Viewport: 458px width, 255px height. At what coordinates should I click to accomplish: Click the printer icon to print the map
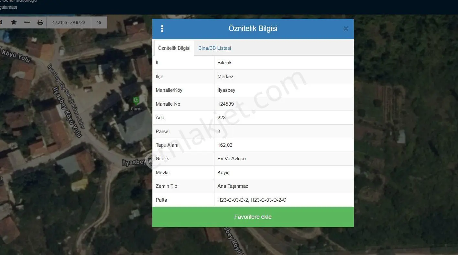click(x=40, y=22)
